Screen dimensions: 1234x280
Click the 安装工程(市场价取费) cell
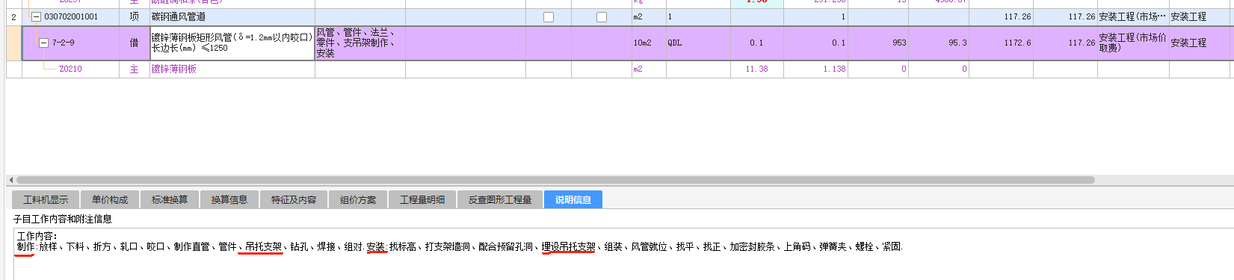tap(1133, 43)
